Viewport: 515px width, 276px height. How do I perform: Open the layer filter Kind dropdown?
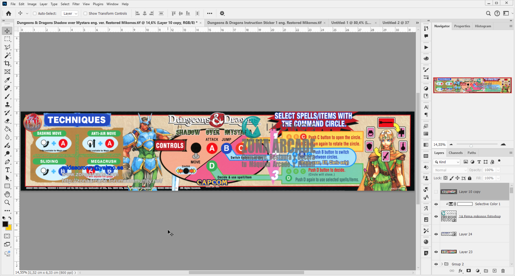pyautogui.click(x=447, y=162)
